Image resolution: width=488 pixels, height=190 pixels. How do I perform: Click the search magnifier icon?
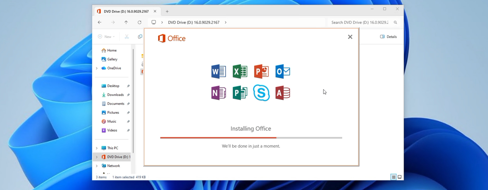395,22
